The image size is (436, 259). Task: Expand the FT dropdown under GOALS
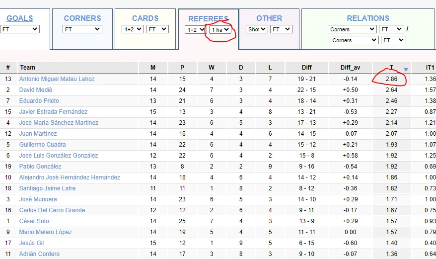coord(20,29)
